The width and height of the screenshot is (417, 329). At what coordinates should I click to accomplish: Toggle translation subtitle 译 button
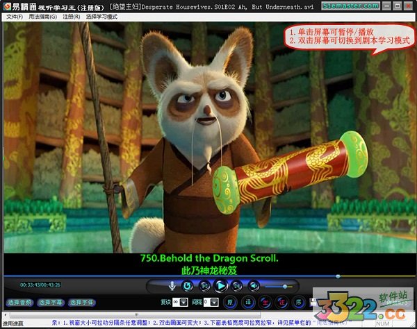(248, 302)
